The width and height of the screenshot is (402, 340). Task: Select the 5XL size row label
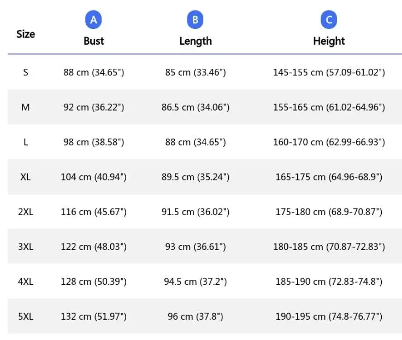(x=26, y=317)
